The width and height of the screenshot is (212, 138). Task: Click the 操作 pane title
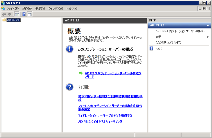(152, 20)
